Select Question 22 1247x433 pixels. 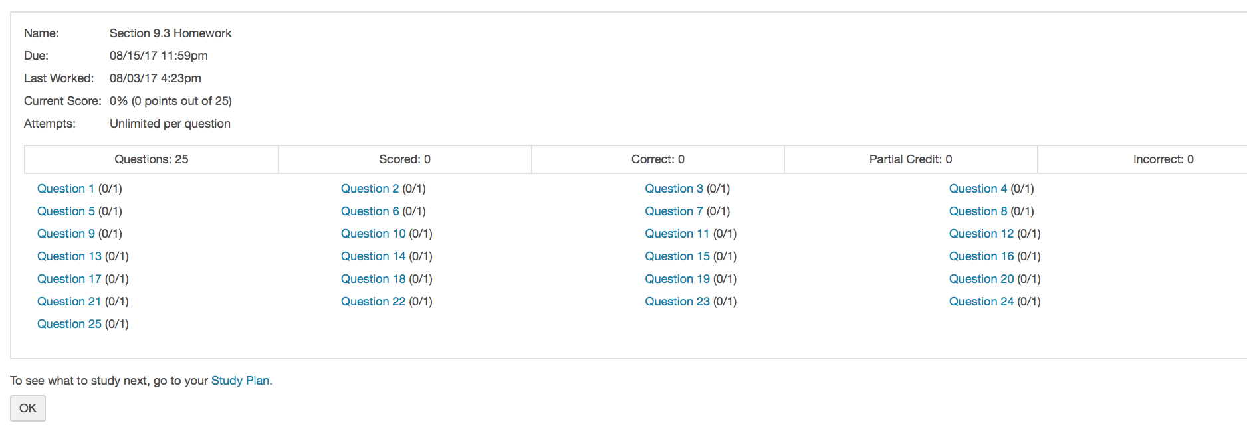pos(373,302)
